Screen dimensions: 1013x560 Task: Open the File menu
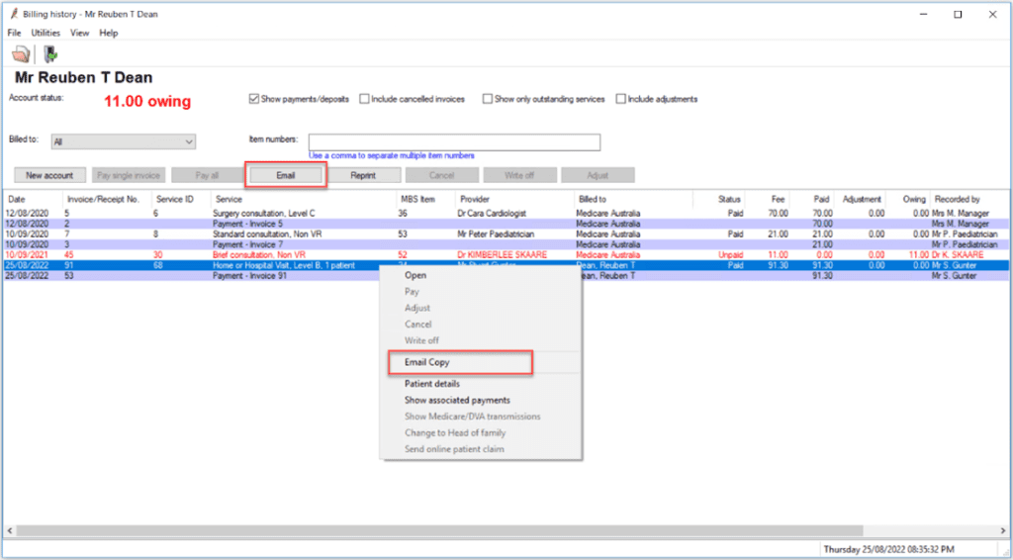(14, 33)
